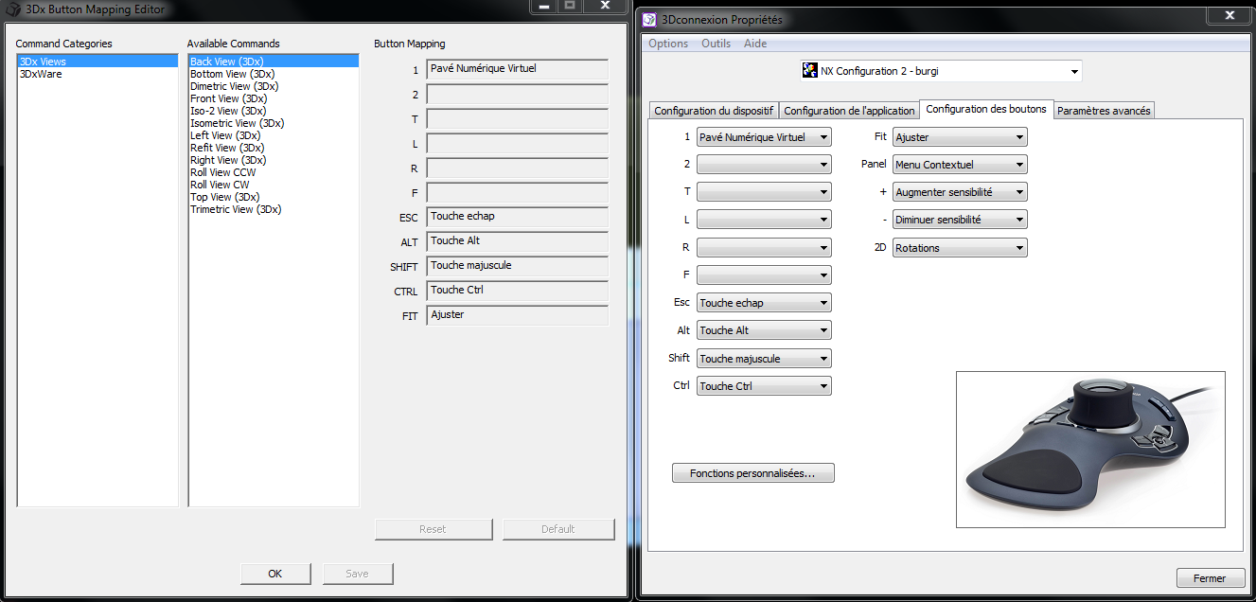Pick Dimetric View (3Dx) command
This screenshot has height=602, width=1256.
click(x=274, y=86)
